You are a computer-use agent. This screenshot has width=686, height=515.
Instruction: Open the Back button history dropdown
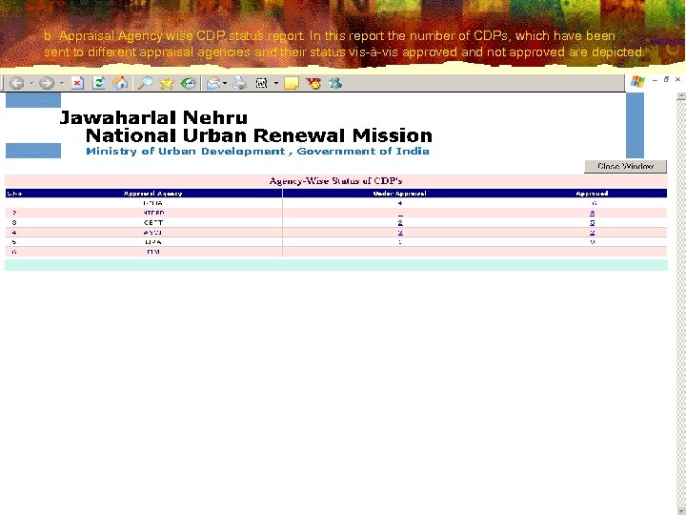[31, 83]
